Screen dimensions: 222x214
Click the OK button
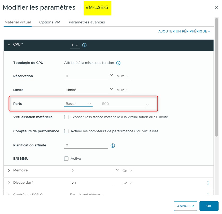pyautogui.click(x=209, y=206)
